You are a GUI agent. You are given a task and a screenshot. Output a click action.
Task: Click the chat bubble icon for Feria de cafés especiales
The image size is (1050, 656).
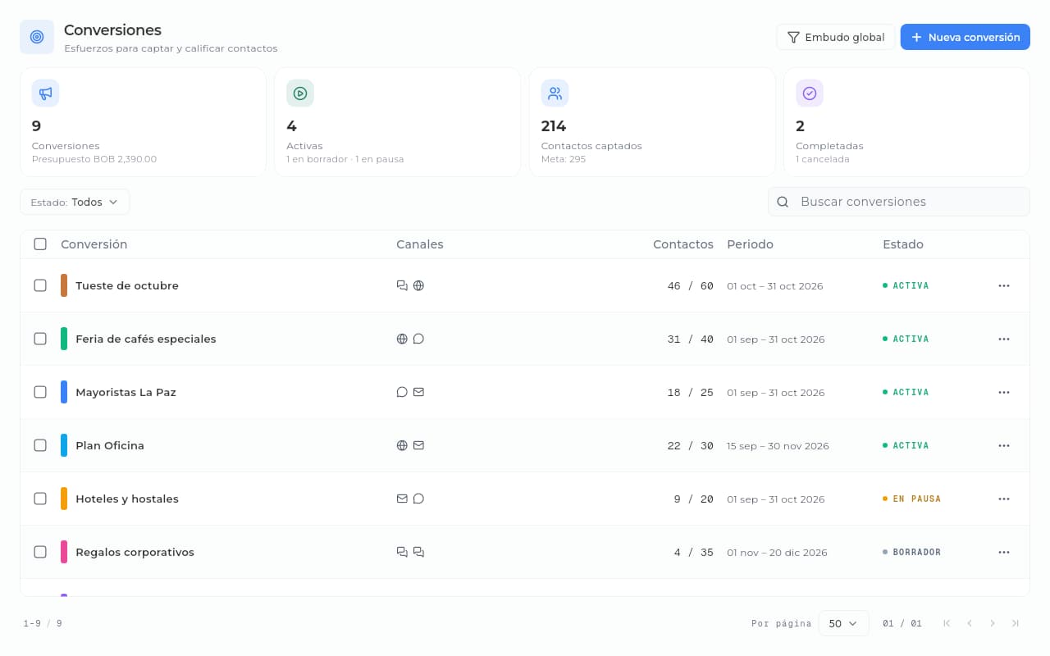(418, 339)
